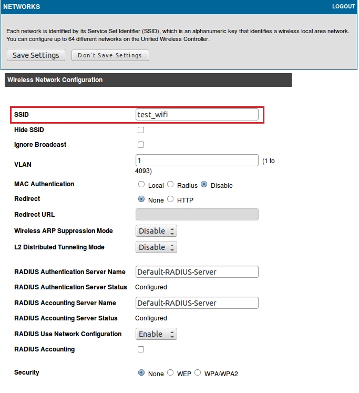Click the SSID text field
This screenshot has width=359, height=393.
(197, 114)
